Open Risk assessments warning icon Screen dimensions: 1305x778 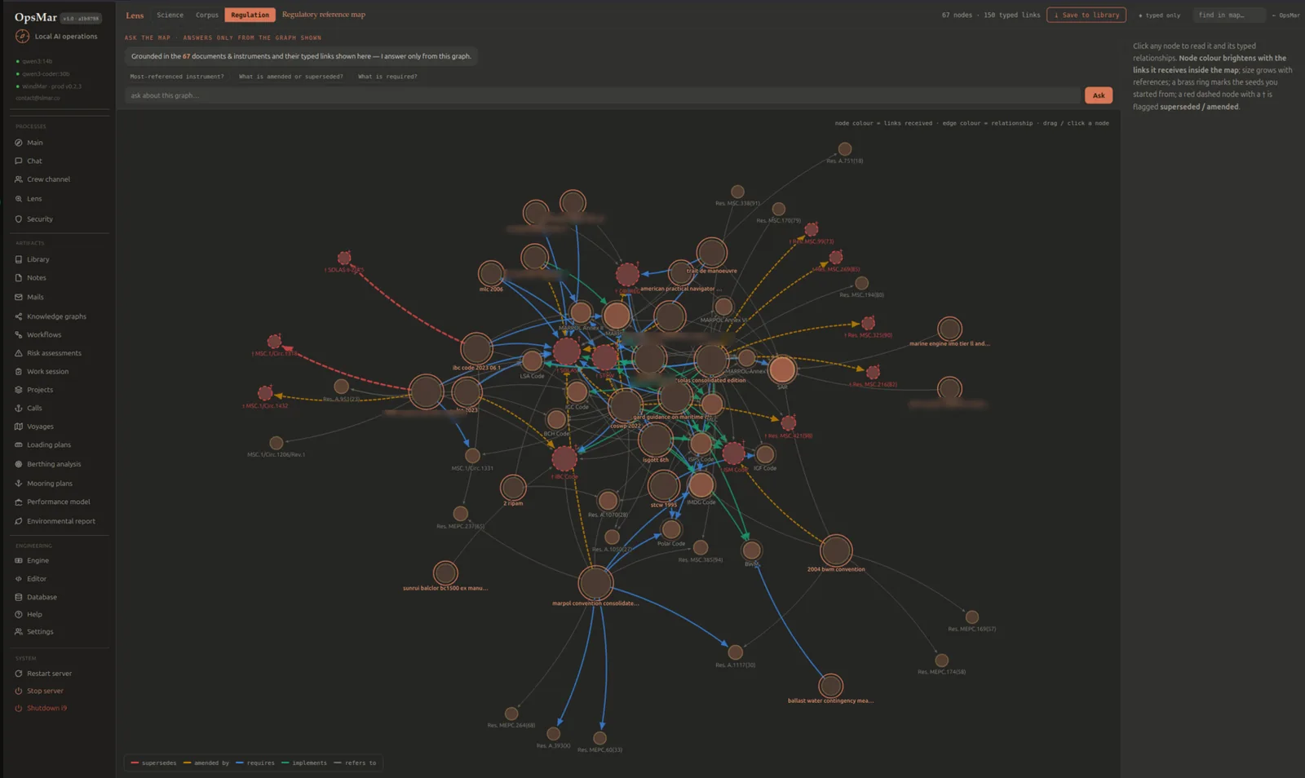[x=19, y=353]
